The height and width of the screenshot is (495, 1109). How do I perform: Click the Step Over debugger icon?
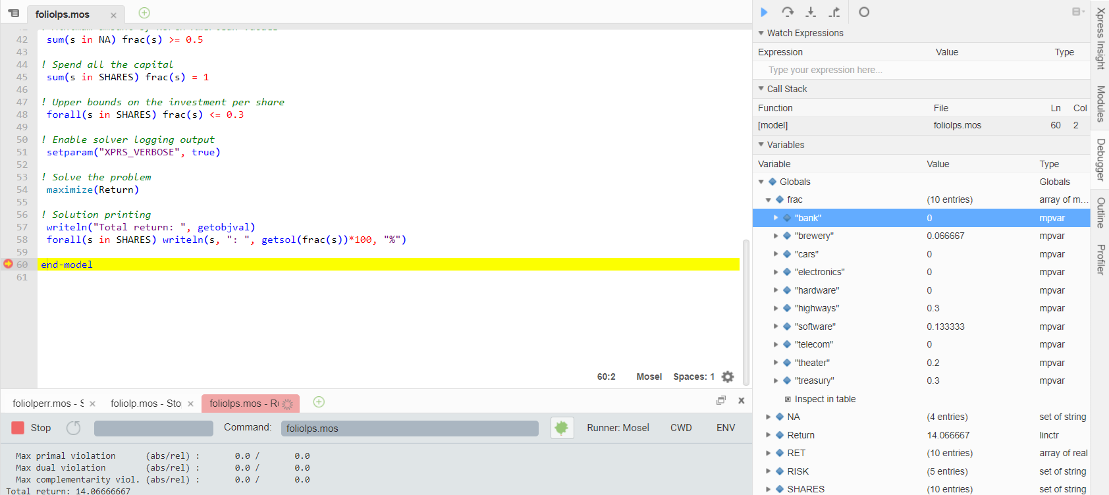click(787, 12)
